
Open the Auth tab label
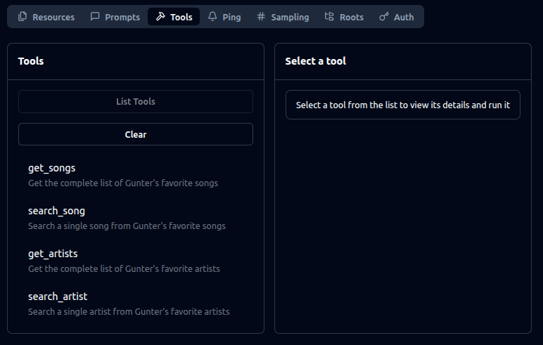[x=404, y=17]
